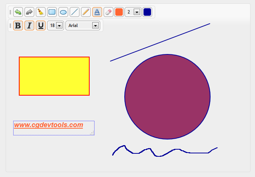
Task: Click the green Undo arrow
Action: coord(18,12)
